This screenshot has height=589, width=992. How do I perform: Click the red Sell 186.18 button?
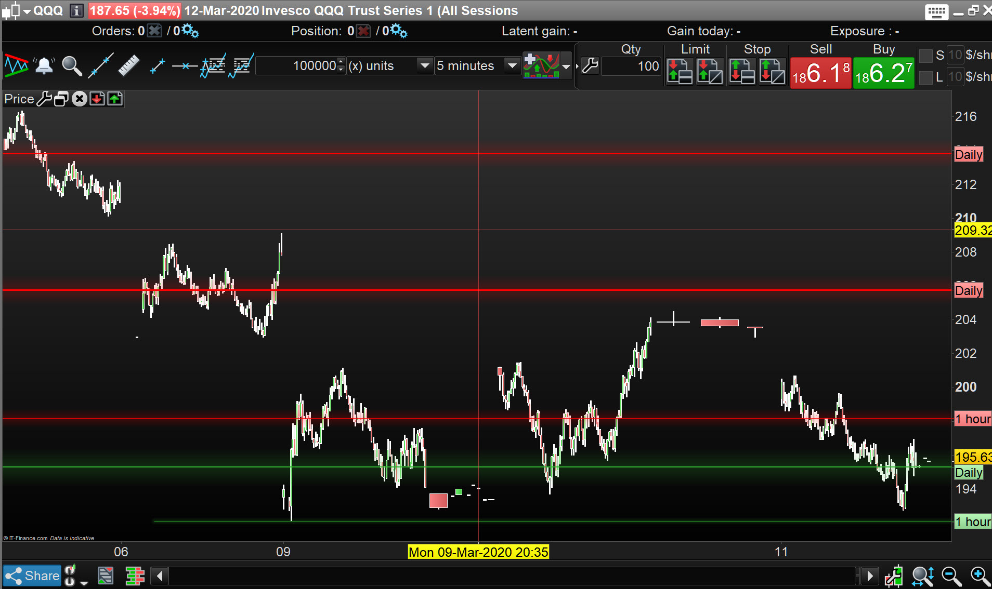821,73
